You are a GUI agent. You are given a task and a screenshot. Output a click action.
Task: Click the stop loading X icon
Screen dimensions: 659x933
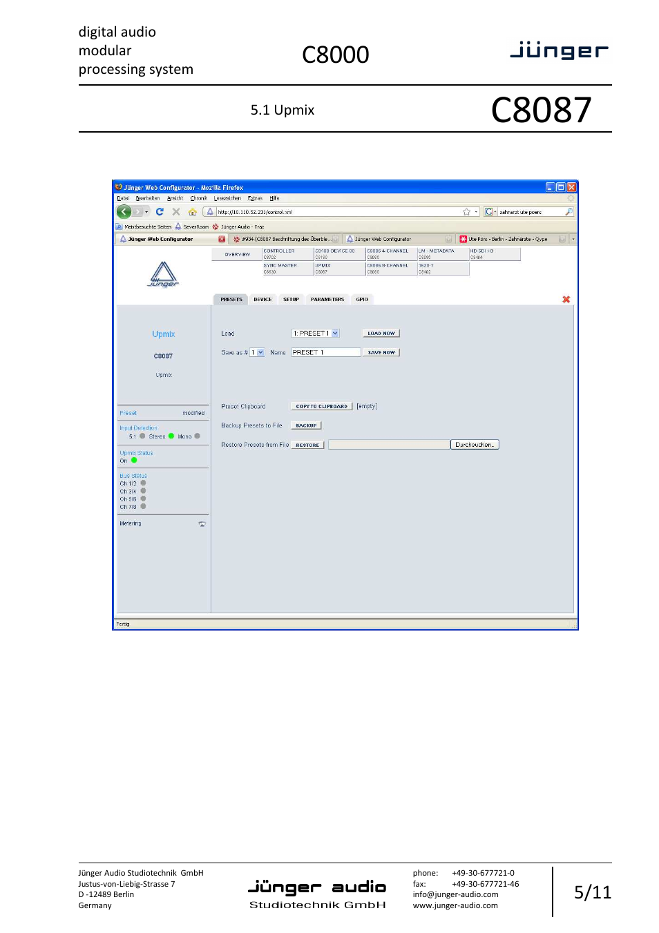176,212
